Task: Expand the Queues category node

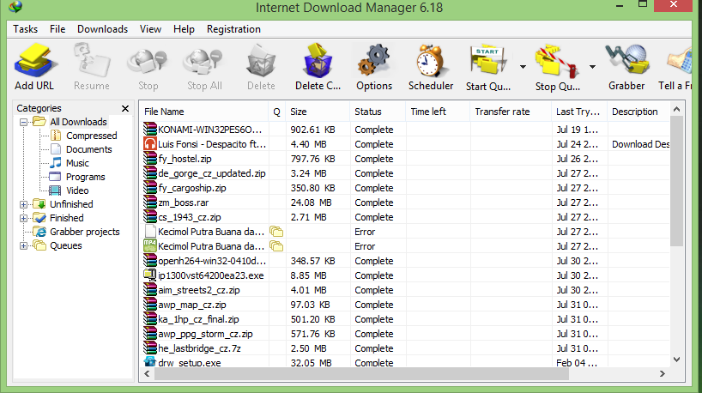Action: coord(24,245)
